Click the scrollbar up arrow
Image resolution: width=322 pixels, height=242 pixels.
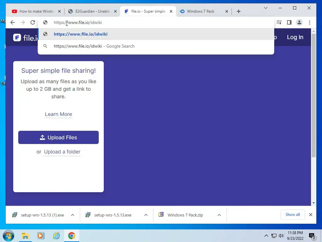314,31
